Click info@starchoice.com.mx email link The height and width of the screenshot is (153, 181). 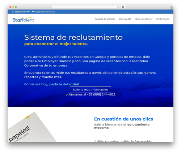(45, 12)
